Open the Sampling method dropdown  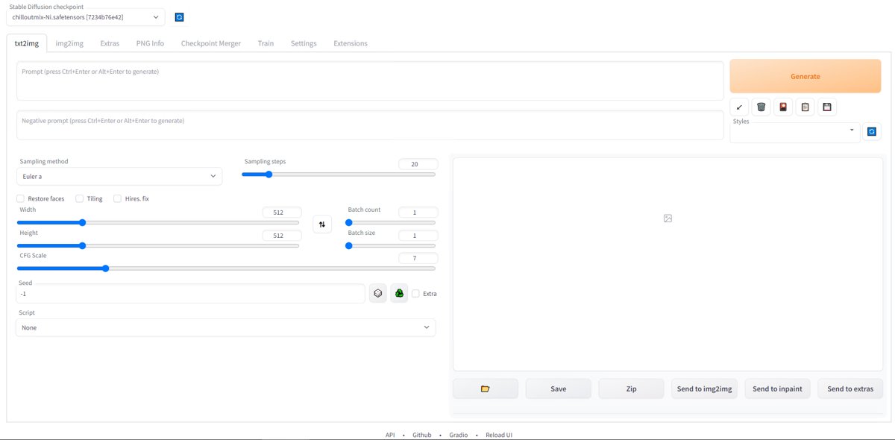click(119, 176)
